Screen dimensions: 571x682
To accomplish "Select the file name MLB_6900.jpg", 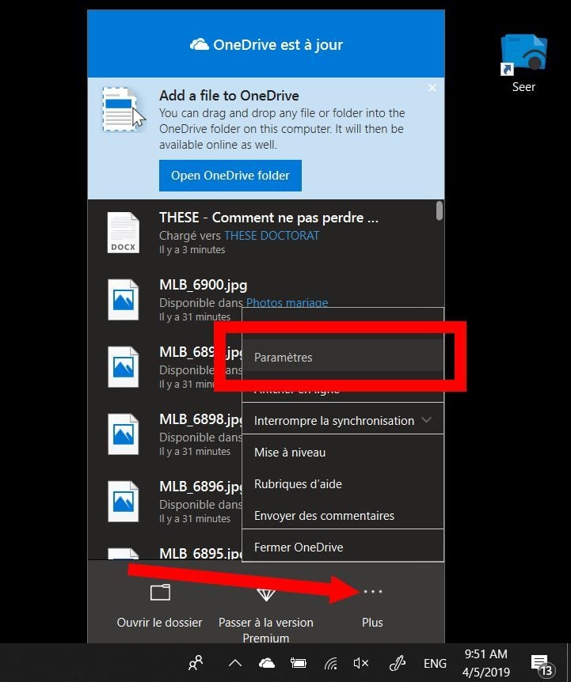I will coord(204,286).
